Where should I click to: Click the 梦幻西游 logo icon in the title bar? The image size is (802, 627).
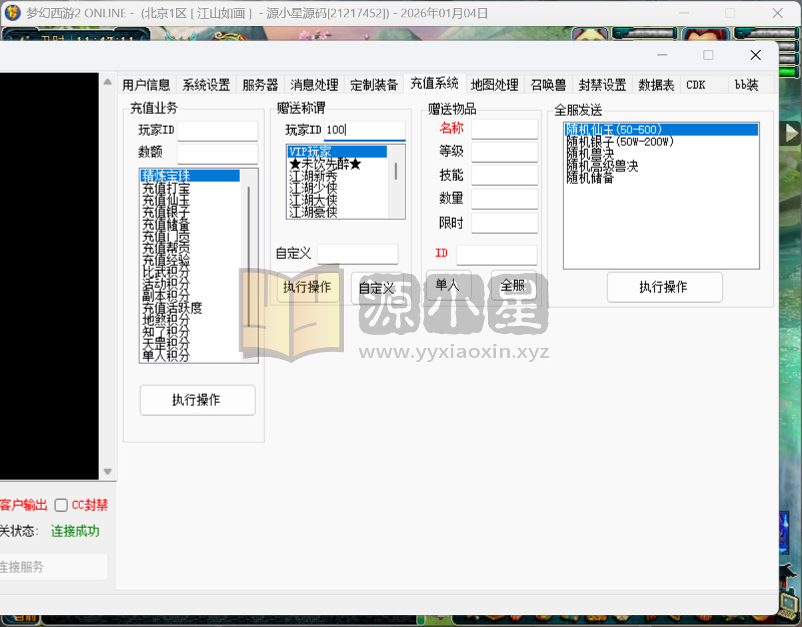[13, 13]
